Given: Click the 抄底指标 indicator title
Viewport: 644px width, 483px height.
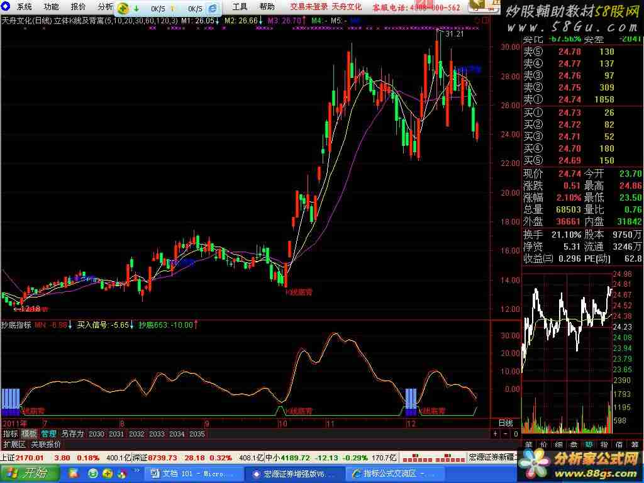Looking at the screenshot, I should [x=16, y=325].
